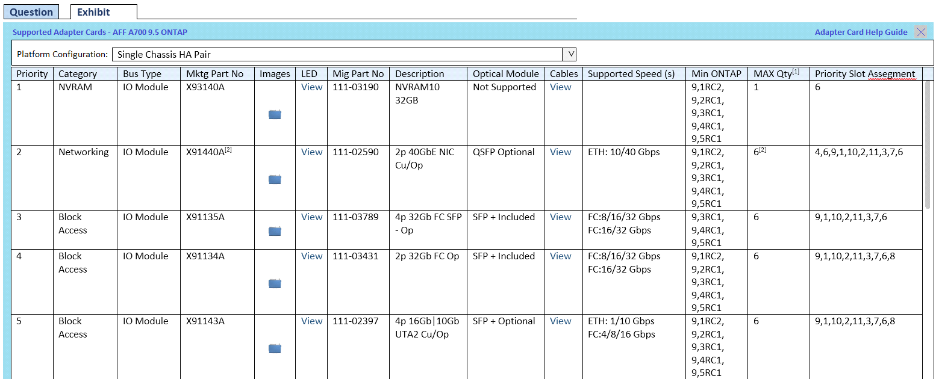936x379 pixels.
Task: Click the Priority column header
Action: point(32,74)
